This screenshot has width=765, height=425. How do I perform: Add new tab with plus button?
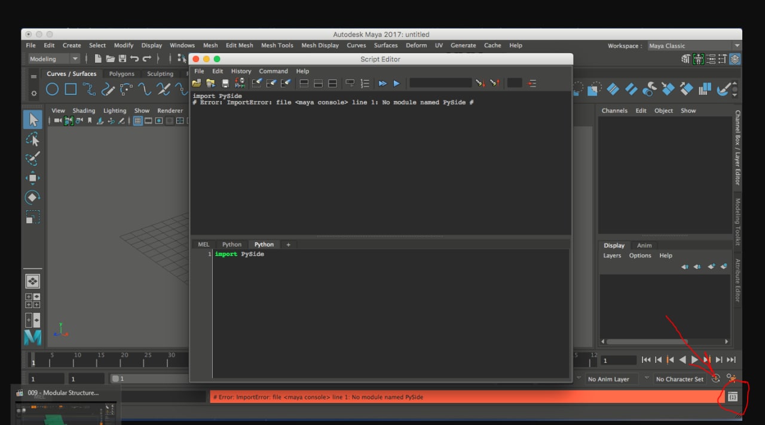coord(288,244)
